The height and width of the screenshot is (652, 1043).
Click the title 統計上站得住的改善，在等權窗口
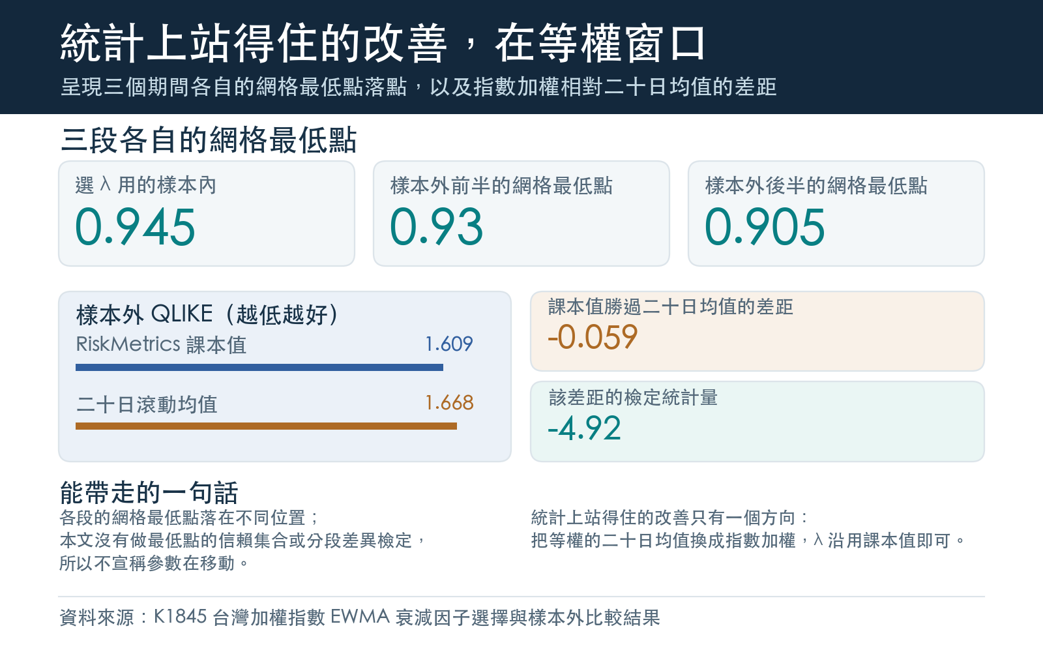point(383,44)
